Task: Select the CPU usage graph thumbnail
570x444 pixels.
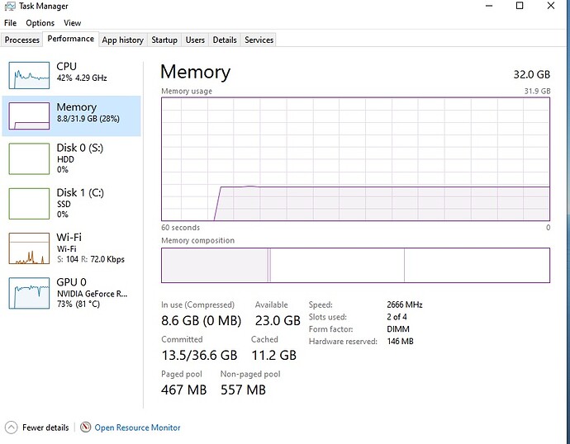Action: click(29, 75)
